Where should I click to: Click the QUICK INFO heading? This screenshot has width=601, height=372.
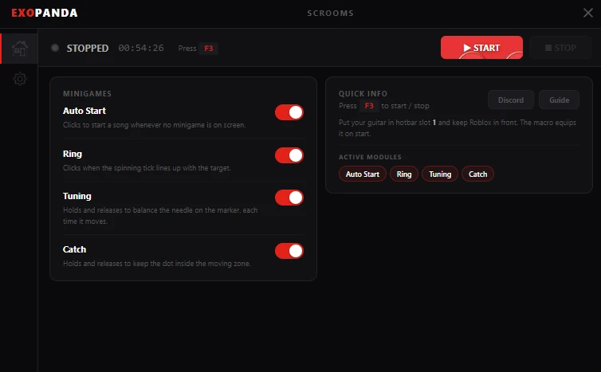(363, 93)
